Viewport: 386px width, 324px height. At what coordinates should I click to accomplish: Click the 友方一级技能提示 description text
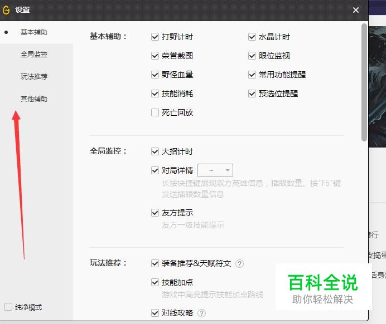pyautogui.click(x=193, y=225)
